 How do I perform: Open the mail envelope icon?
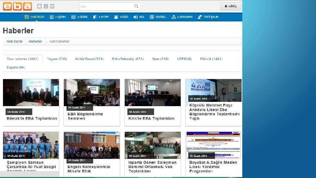click(52, 6)
